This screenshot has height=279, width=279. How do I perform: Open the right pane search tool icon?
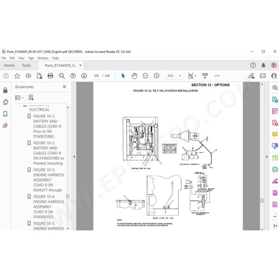pyautogui.click(x=275, y=88)
